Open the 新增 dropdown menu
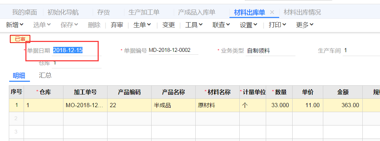The width and height of the screenshot is (380, 141). (15, 25)
